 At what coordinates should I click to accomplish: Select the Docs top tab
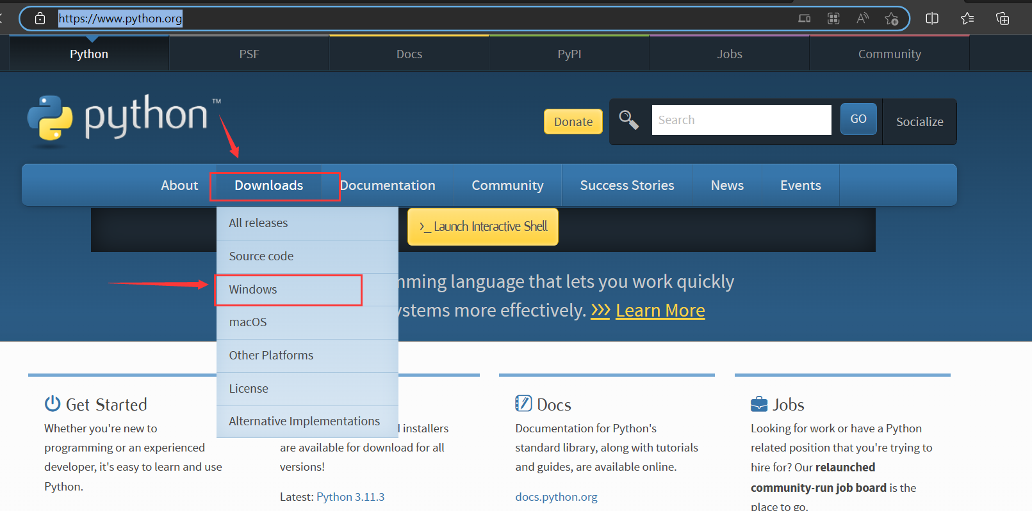409,54
